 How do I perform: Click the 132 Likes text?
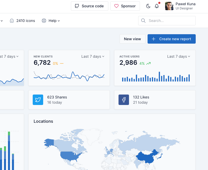click(141, 97)
